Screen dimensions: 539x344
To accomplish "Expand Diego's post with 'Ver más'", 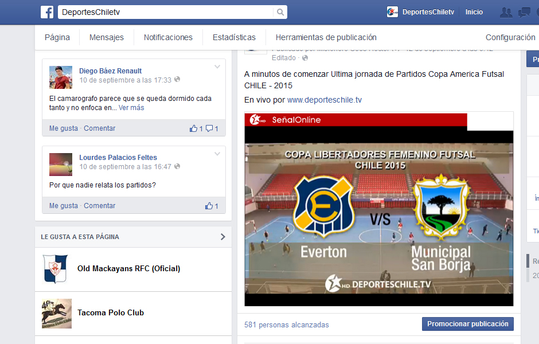I will [x=131, y=108].
